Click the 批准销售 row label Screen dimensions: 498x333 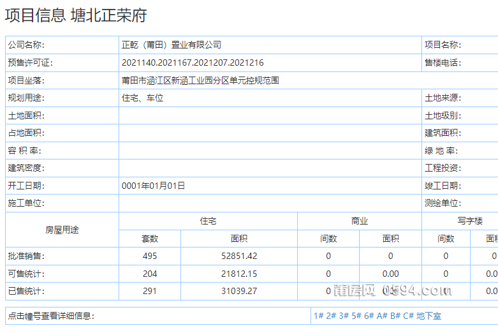tap(26, 256)
